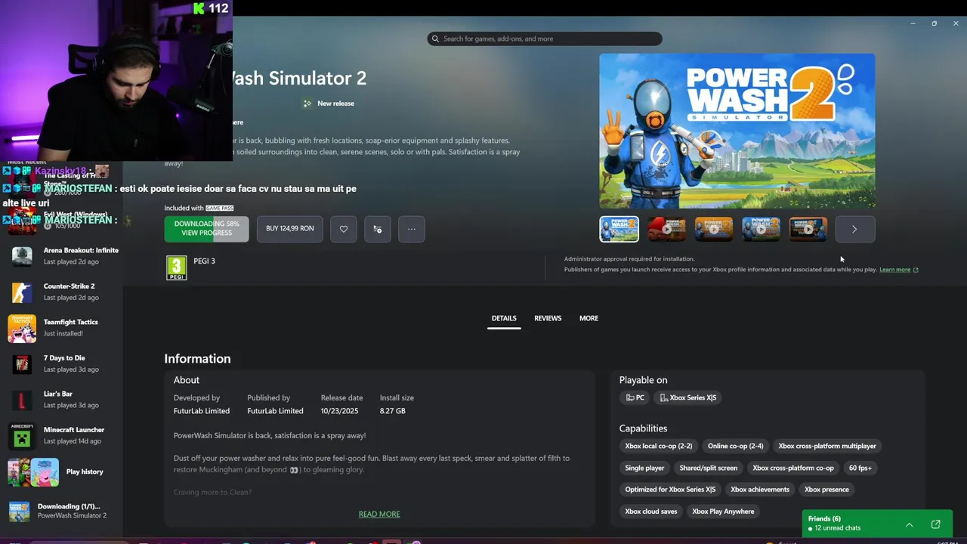Open the 7 Days to Die sidebar icon
This screenshot has width=967, height=544.
click(x=22, y=363)
